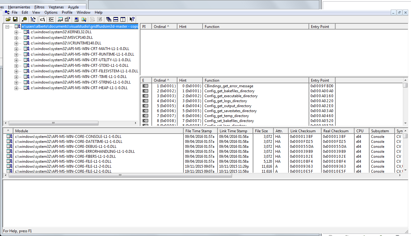Cascade windows using the toolbar icon

coord(109,19)
